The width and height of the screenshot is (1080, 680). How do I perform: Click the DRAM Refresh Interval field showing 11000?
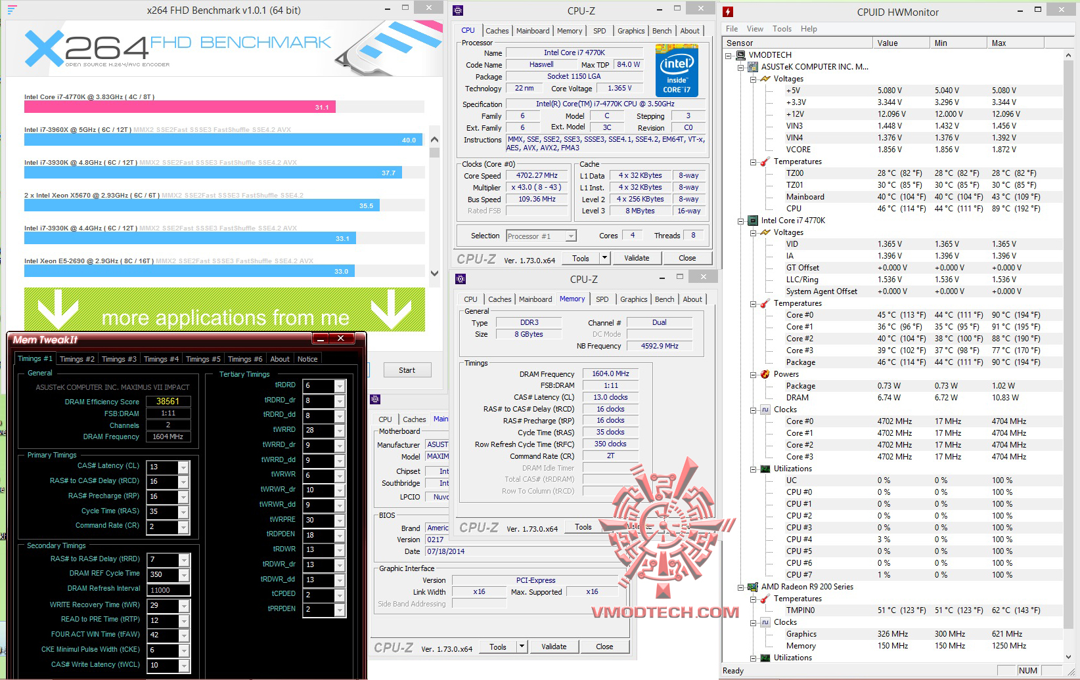point(169,590)
